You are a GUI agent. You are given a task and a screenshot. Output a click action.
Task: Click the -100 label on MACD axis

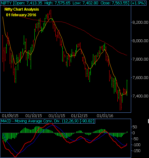click(136, 145)
